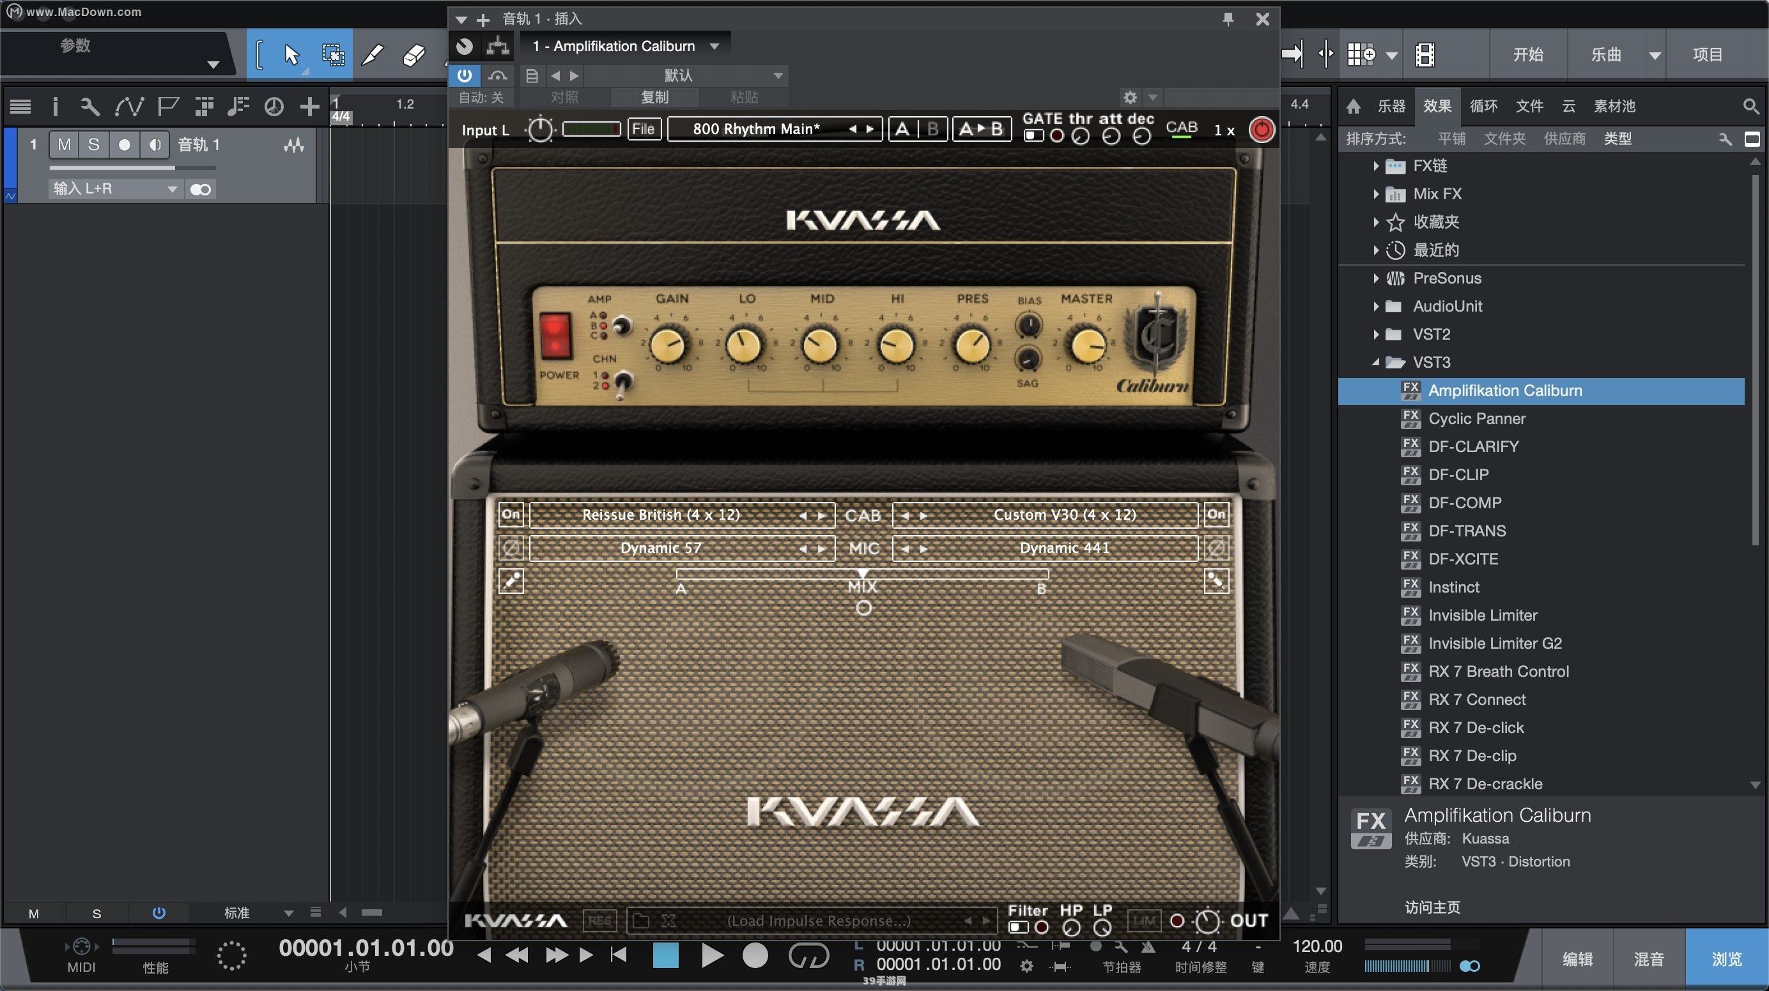Collapse the VST3 folder

pyautogui.click(x=1375, y=362)
